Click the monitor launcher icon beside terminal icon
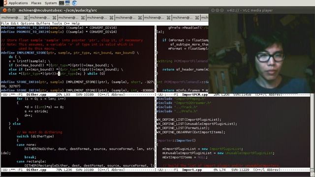This screenshot has height=177, width=315. (67, 3)
